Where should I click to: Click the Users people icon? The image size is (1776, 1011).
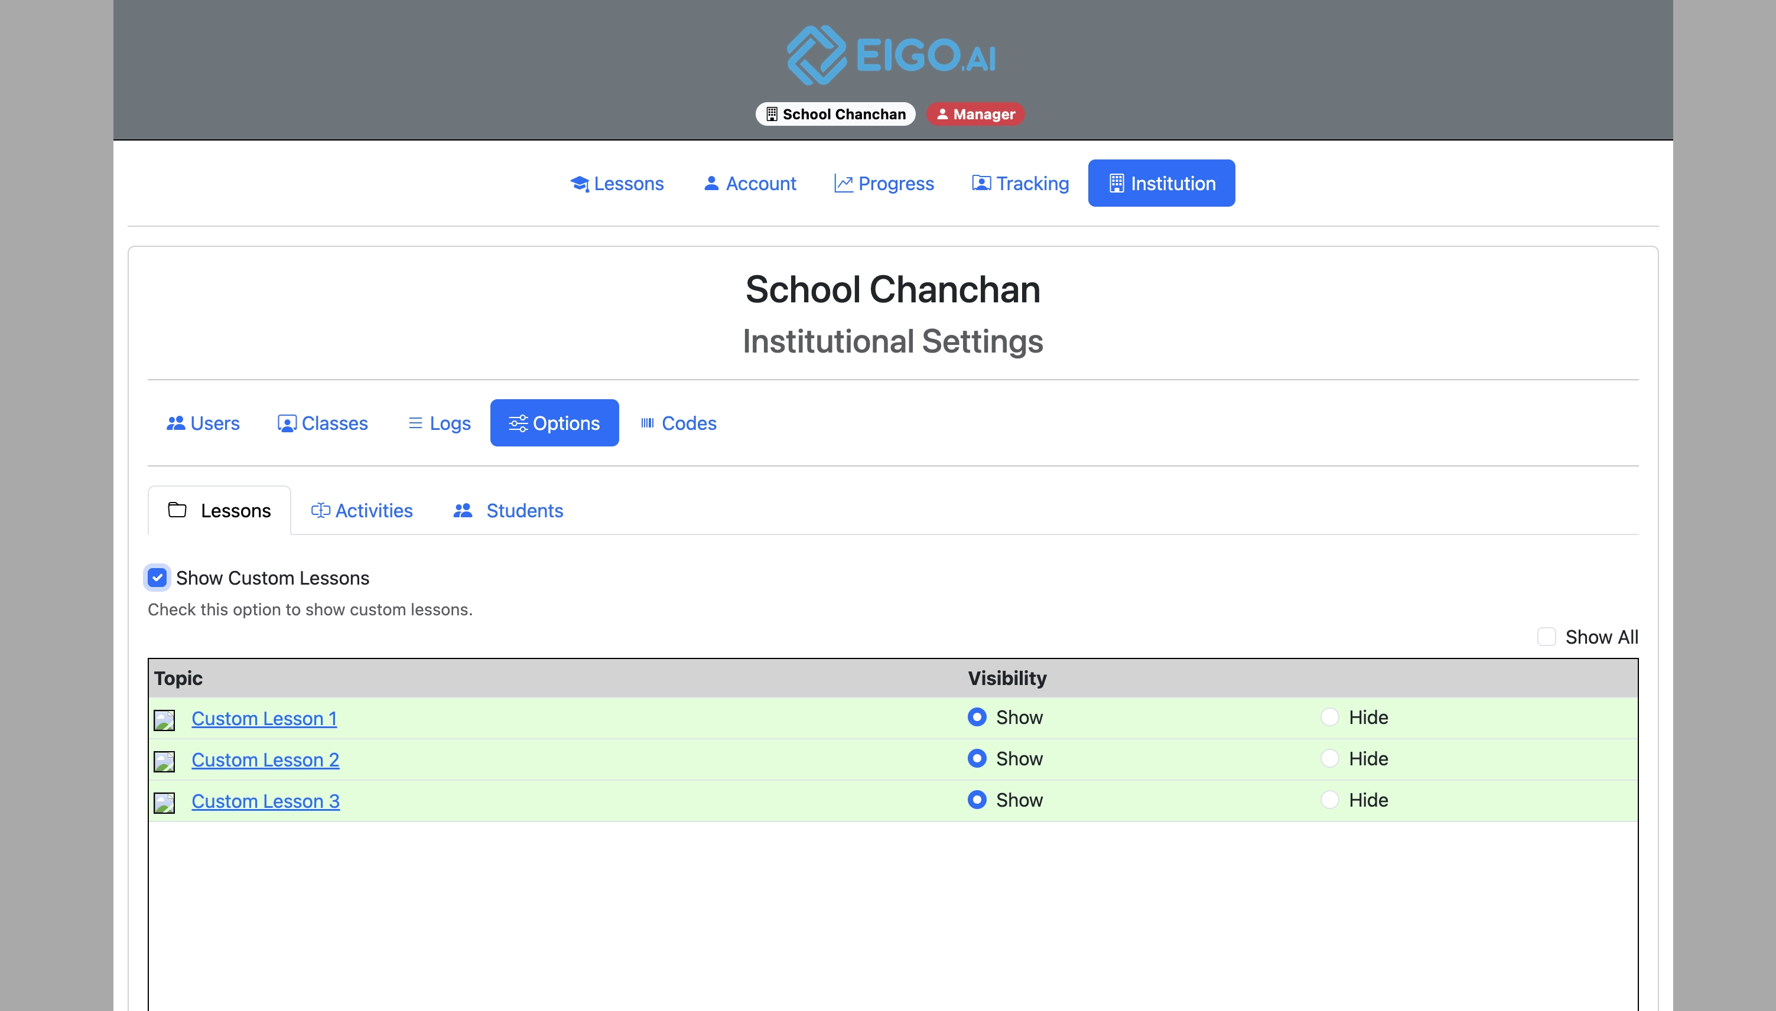point(175,423)
